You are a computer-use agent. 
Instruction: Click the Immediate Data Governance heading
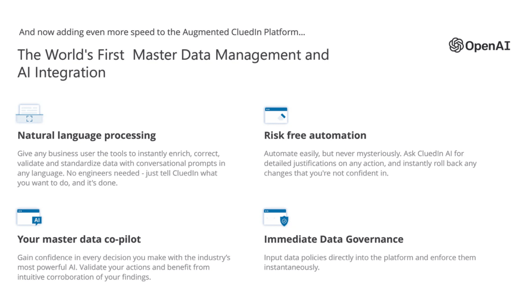pyautogui.click(x=334, y=239)
